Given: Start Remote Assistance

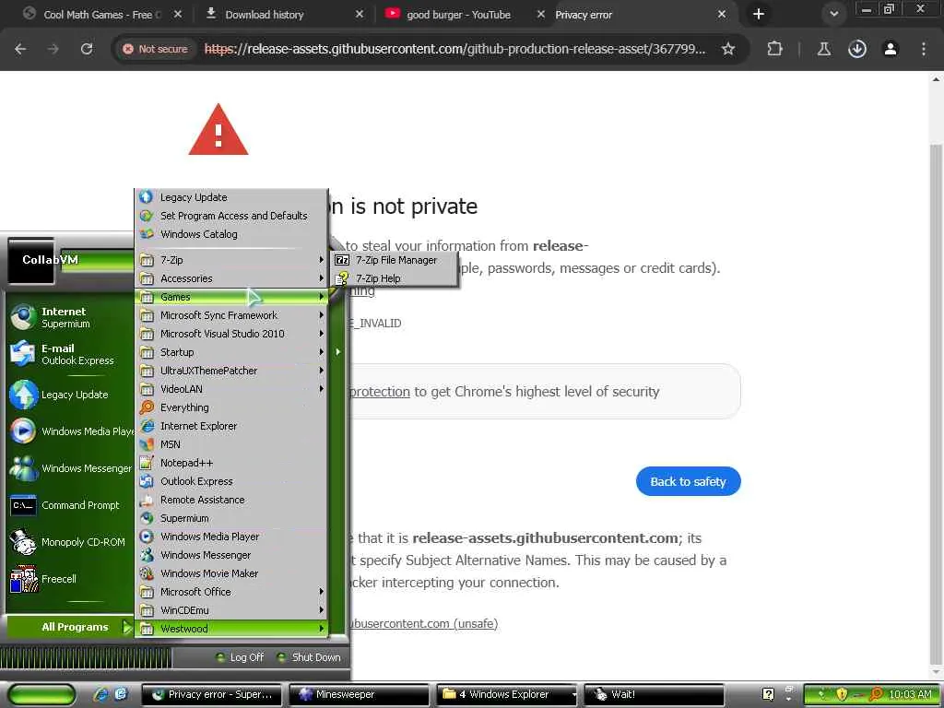Looking at the screenshot, I should click(231, 500).
